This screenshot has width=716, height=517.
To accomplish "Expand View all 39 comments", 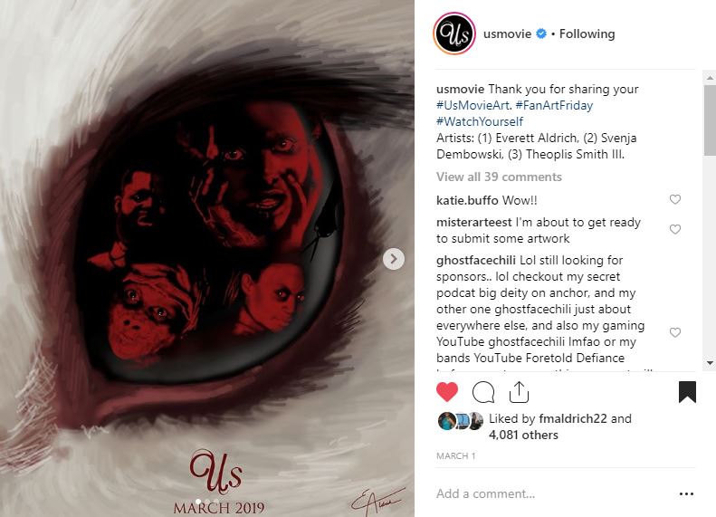I will [x=499, y=177].
